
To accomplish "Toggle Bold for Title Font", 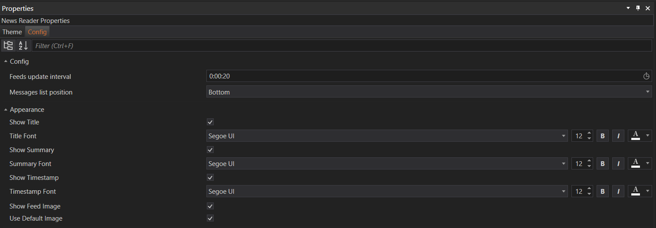I will tap(602, 136).
